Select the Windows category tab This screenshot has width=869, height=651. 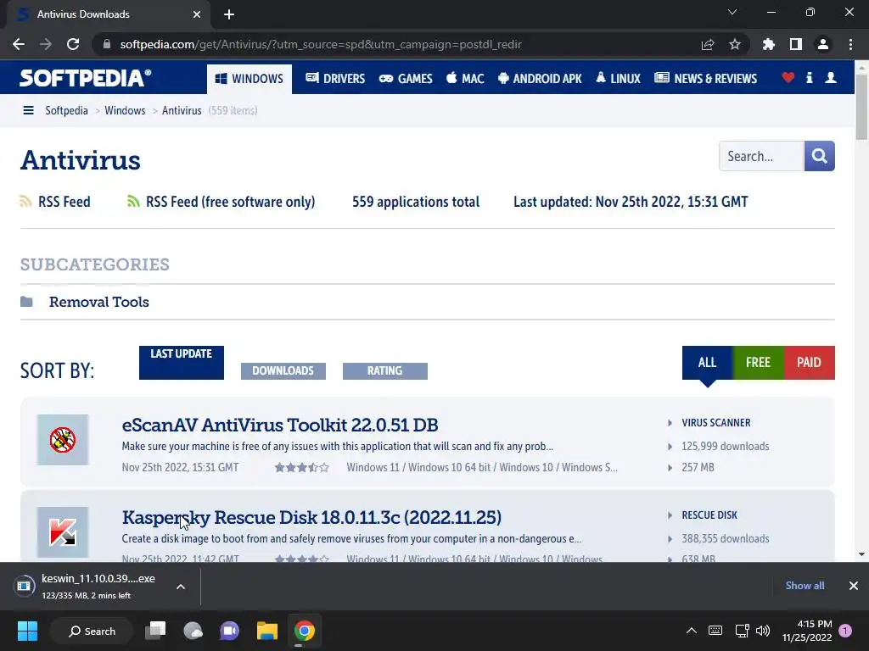pos(249,79)
